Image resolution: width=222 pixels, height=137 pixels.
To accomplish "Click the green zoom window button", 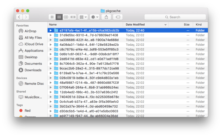I will [x=28, y=11].
